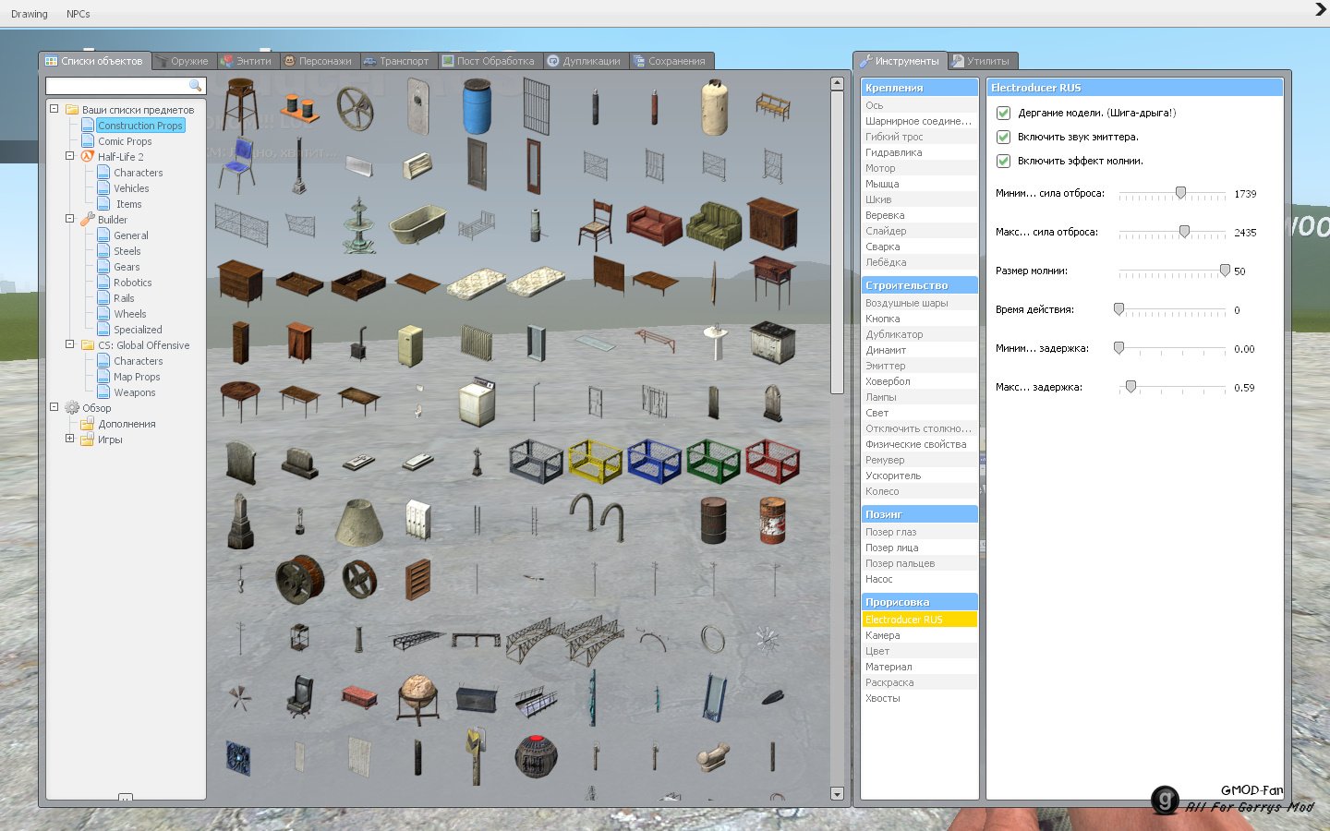
Task: Spawn the red couch prop
Action: pyautogui.click(x=654, y=224)
